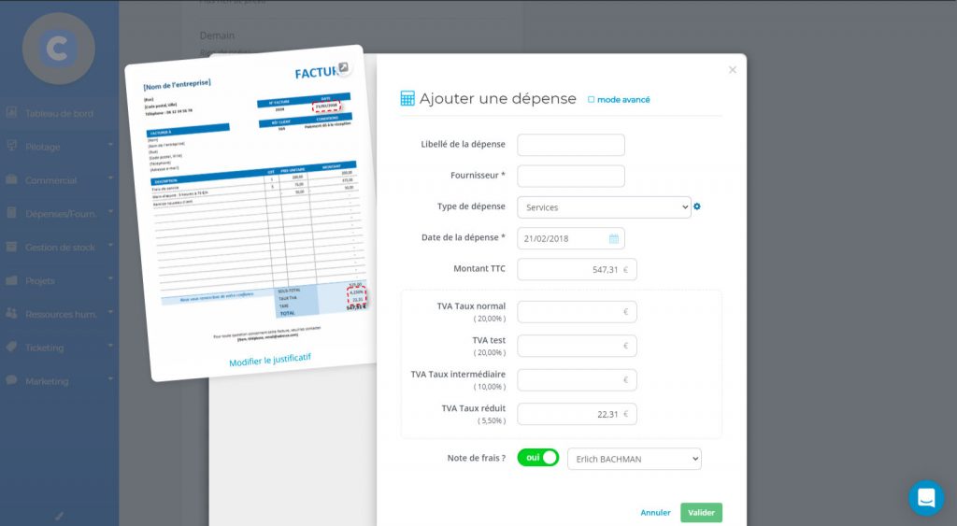Click the Tableau de bord sidebar icon
The width and height of the screenshot is (957, 526).
click(x=12, y=113)
